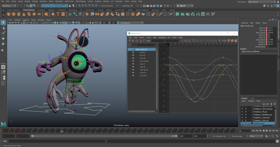
Task: Toggle visibility of Creature_1_Geo_Lyr layer
Action: click(x=242, y=120)
